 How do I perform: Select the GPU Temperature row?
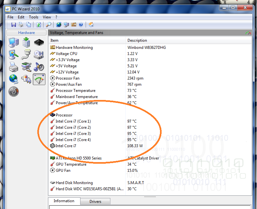point(150,164)
